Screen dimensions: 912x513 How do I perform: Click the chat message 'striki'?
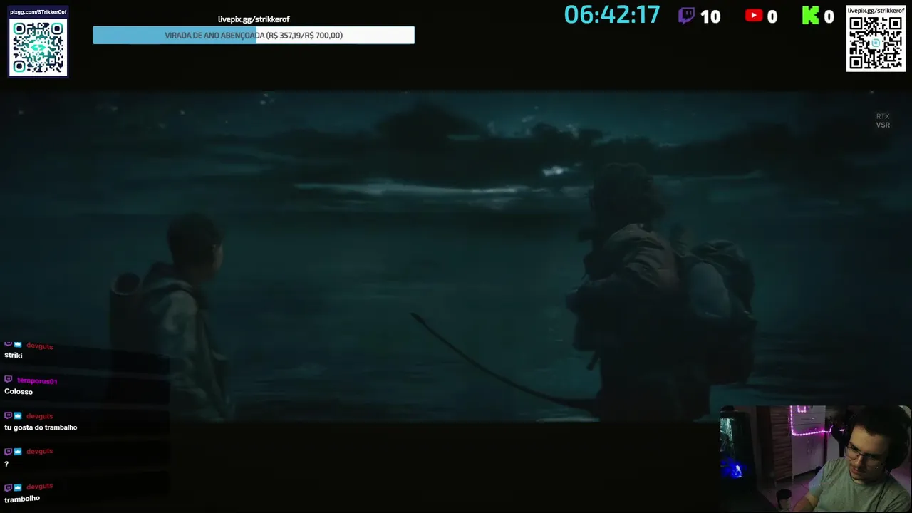point(14,356)
